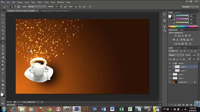The width and height of the screenshot is (200, 112).
Task: Select the Brush tool in toolbox
Action: 3,42
